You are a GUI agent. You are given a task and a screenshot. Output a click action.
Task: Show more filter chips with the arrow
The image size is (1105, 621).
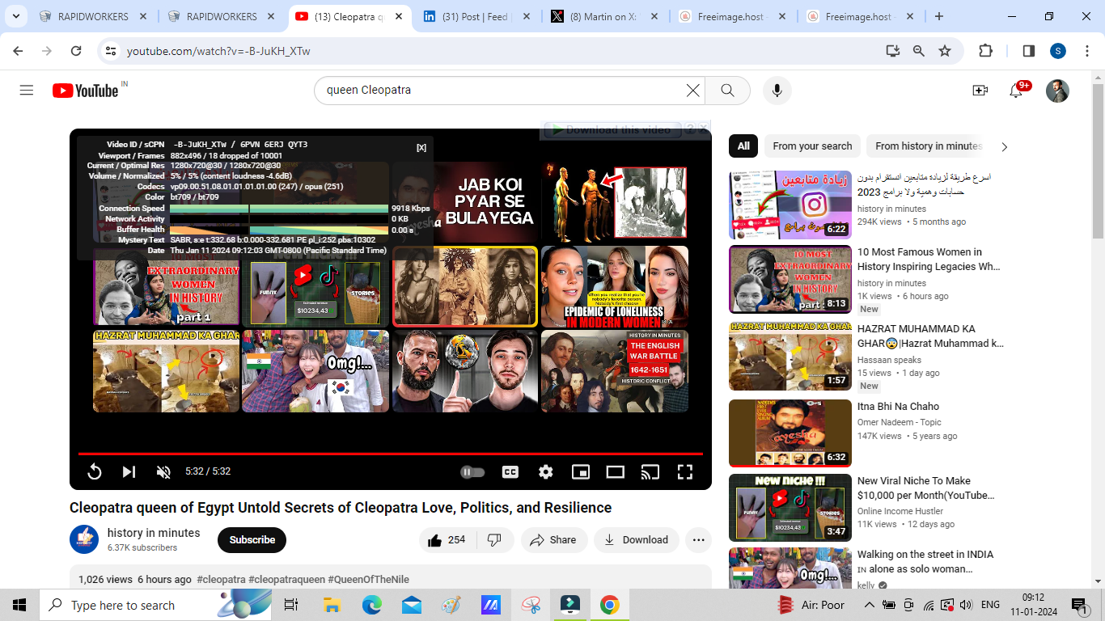coord(1005,147)
